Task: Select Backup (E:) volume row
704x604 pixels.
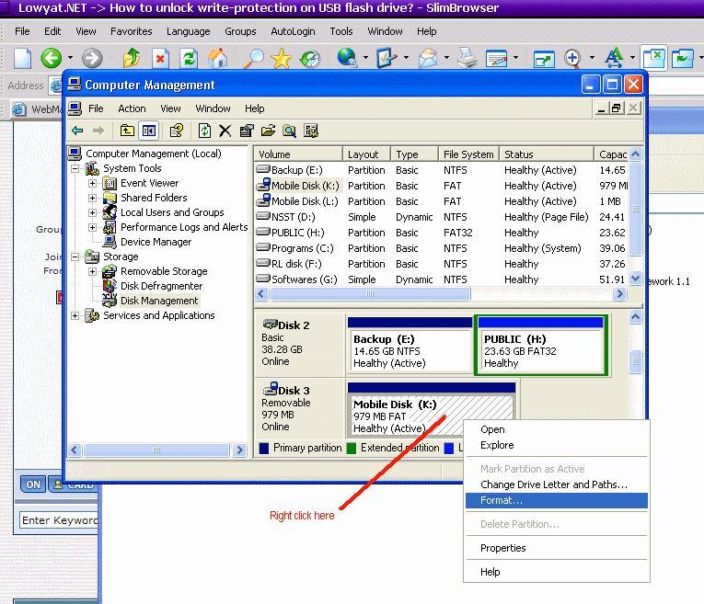Action: tap(441, 170)
